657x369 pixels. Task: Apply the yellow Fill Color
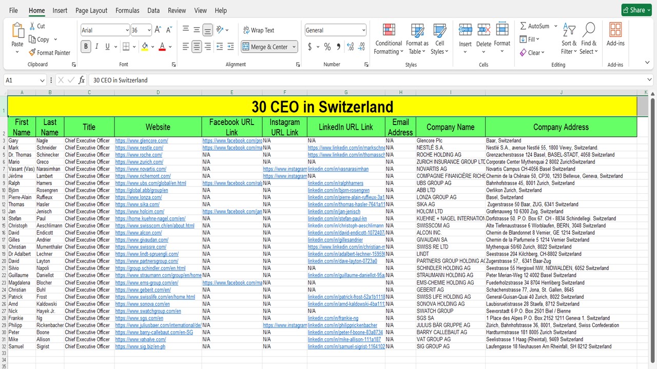[x=145, y=47]
